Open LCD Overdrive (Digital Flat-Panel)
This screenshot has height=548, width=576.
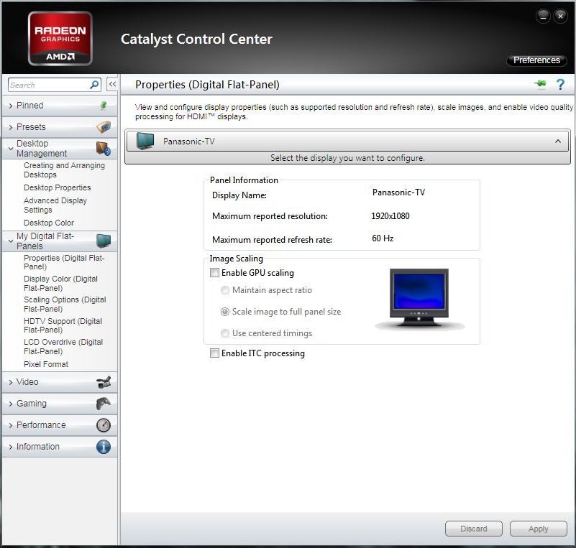click(x=63, y=347)
